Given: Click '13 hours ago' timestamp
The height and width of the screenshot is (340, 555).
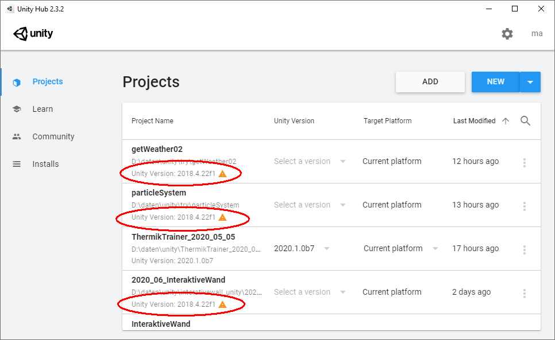Looking at the screenshot, I should [475, 205].
